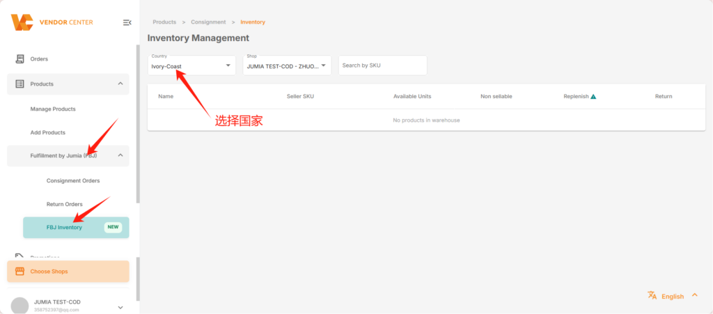Click the JUMIA TEST-COD account avatar
Screen dimensions: 713x314
pos(19,306)
